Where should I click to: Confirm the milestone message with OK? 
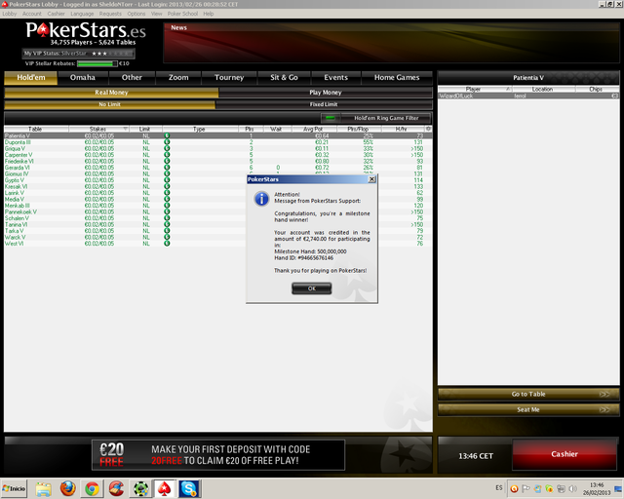pos(311,288)
